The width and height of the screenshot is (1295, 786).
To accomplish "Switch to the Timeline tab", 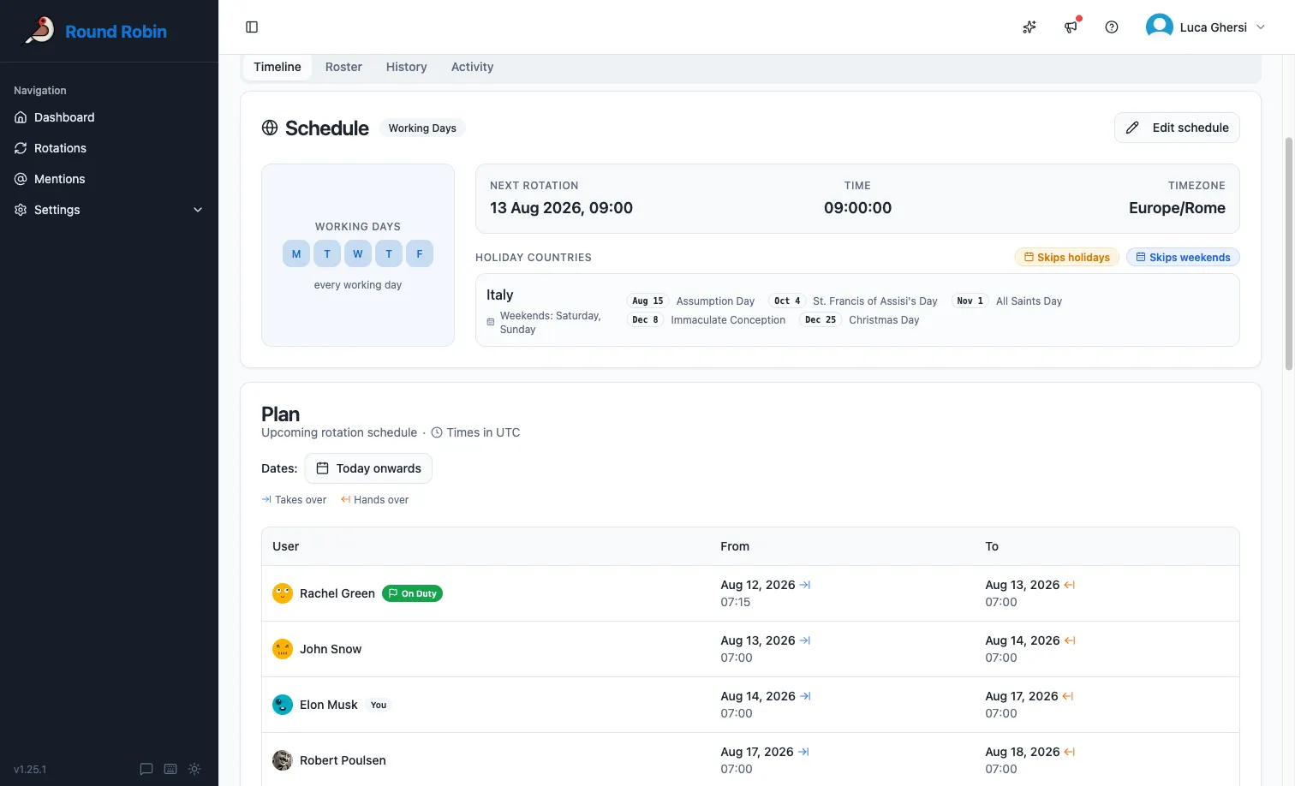I will pyautogui.click(x=277, y=67).
